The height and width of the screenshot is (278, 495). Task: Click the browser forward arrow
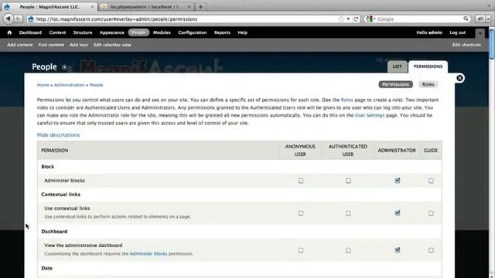(19, 19)
